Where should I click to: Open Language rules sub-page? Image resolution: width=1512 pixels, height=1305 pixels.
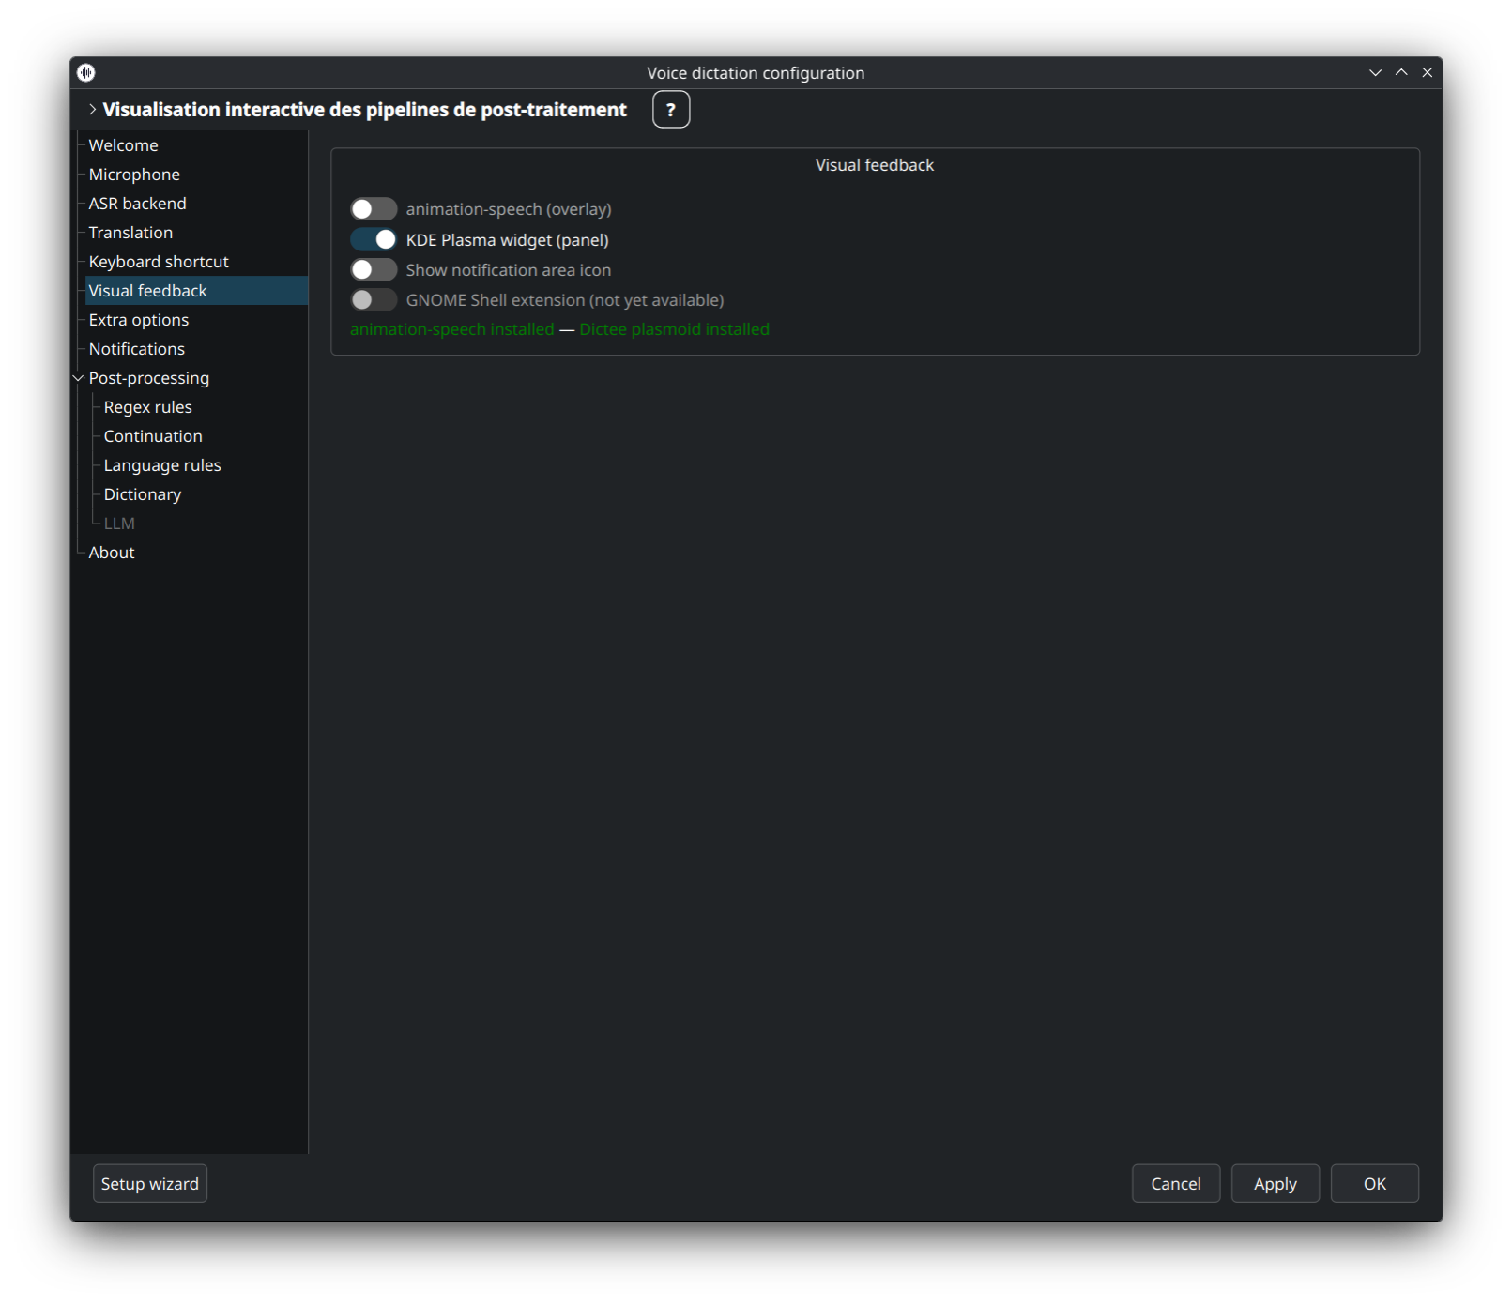click(162, 465)
